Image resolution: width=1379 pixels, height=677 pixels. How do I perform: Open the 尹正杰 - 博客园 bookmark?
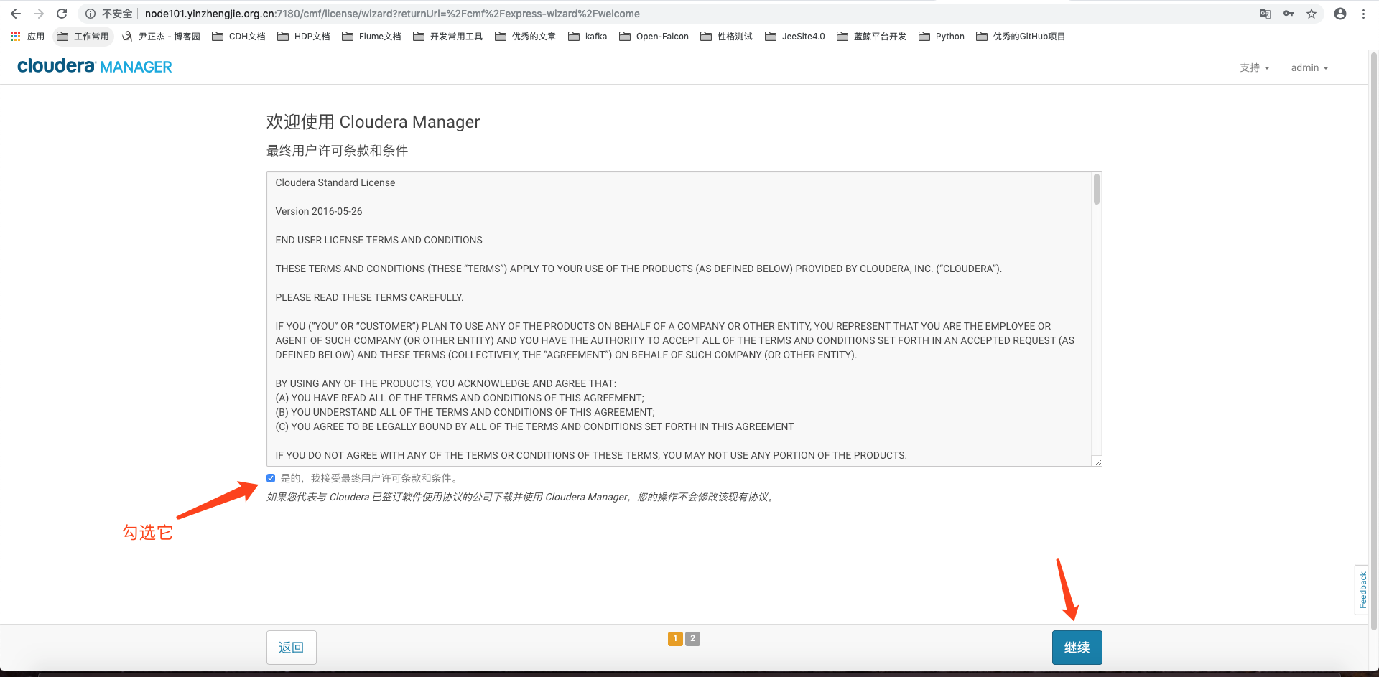point(161,36)
